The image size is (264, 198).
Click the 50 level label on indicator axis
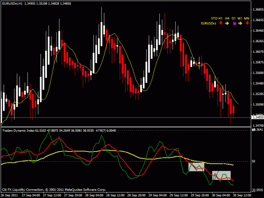coord(253,161)
